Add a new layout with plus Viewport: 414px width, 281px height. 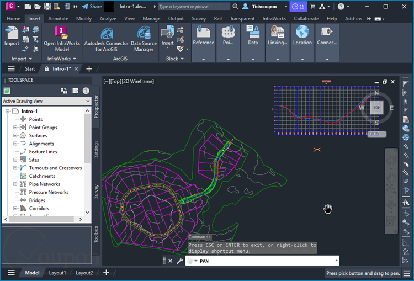point(106,273)
